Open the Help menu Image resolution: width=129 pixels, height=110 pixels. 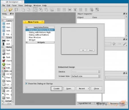click(x=44, y=5)
